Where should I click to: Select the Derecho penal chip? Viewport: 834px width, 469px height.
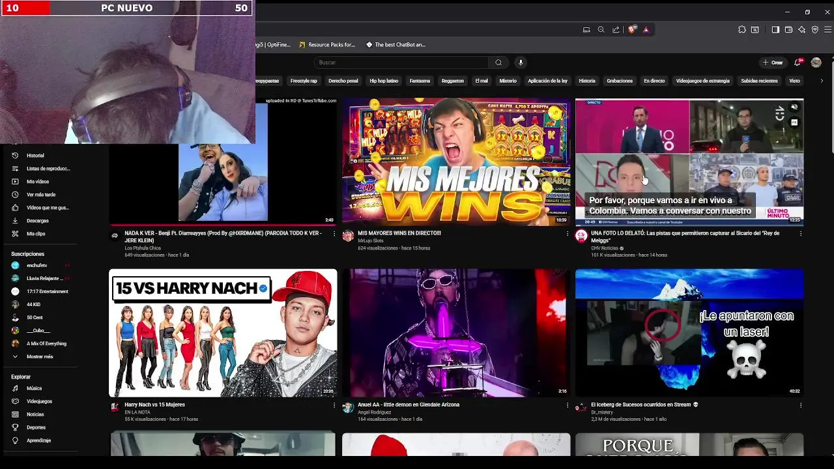343,81
